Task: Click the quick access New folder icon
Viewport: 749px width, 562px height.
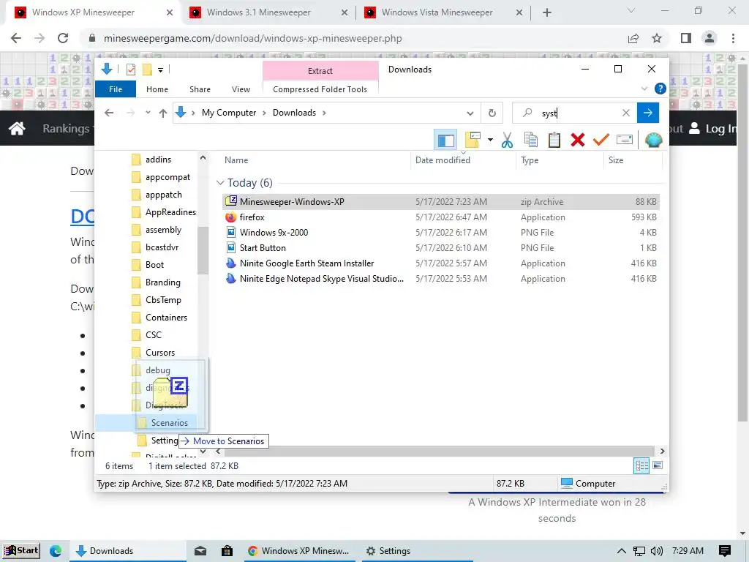Action: click(x=147, y=70)
